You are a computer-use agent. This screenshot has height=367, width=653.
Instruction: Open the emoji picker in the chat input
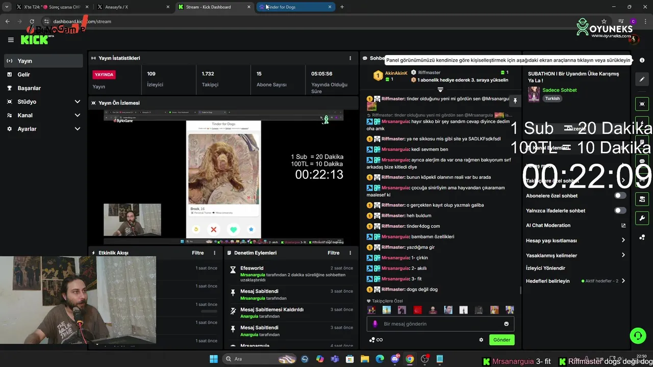click(x=506, y=324)
